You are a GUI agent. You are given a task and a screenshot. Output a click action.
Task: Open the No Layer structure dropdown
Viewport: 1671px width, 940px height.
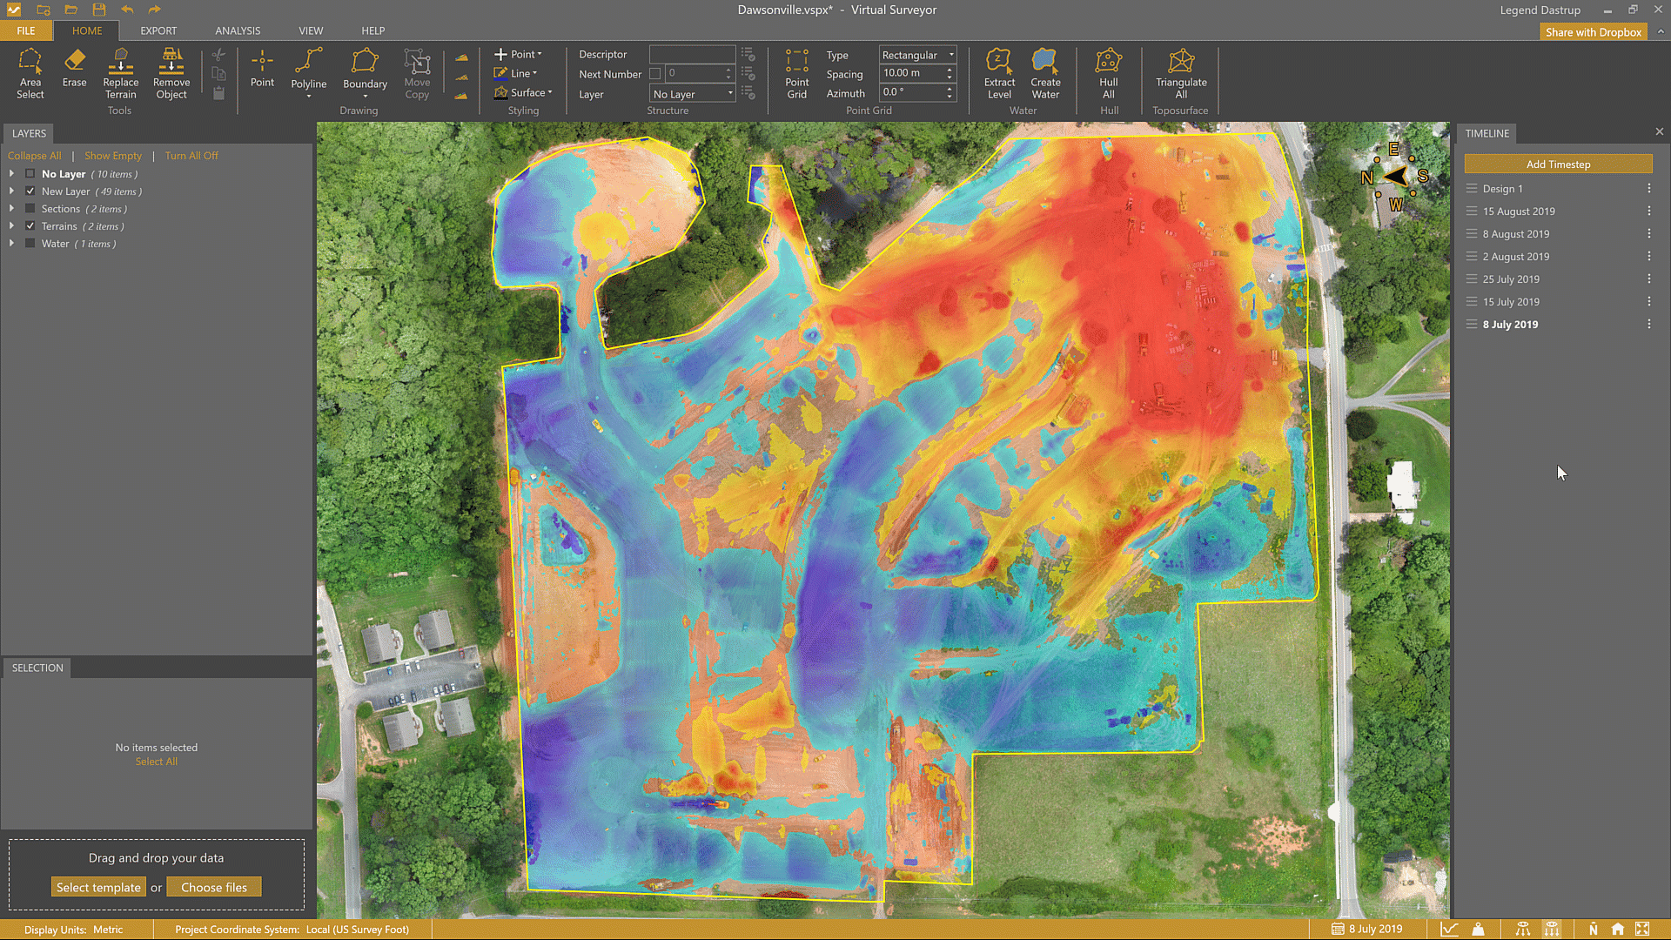coord(693,94)
